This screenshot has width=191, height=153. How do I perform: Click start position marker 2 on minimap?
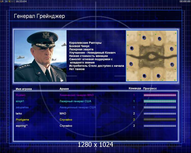(x=144, y=37)
